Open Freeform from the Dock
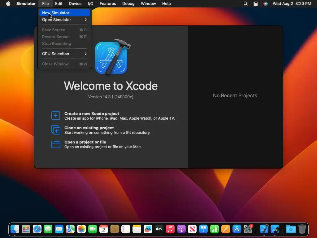The width and height of the screenshot is (317, 238). [x=148, y=229]
